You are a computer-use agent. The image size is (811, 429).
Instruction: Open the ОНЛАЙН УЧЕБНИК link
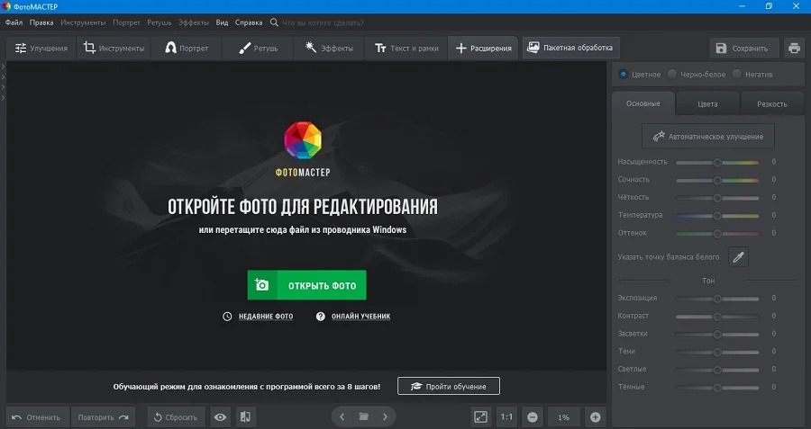click(x=360, y=317)
